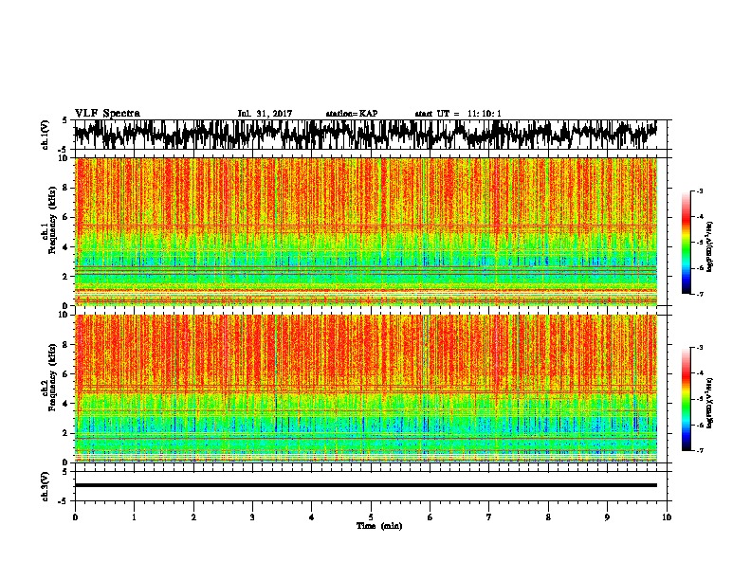Click the "6" kHz tick of ch.2 frequency axis
Screen dimensions: 751x580
point(66,374)
